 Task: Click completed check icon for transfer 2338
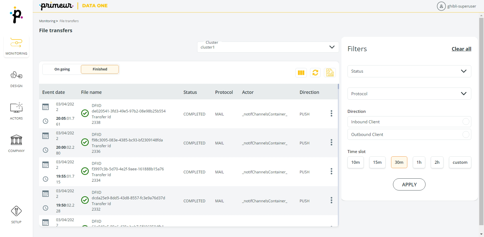pos(85,113)
